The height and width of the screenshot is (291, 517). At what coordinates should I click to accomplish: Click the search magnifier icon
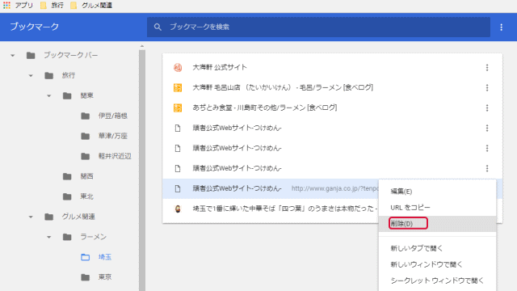(158, 27)
